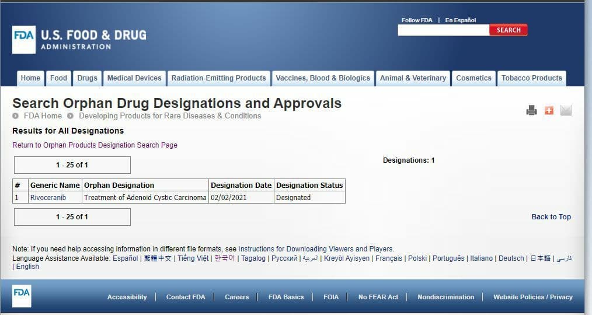Open Contact FDA in the footer

[186, 297]
